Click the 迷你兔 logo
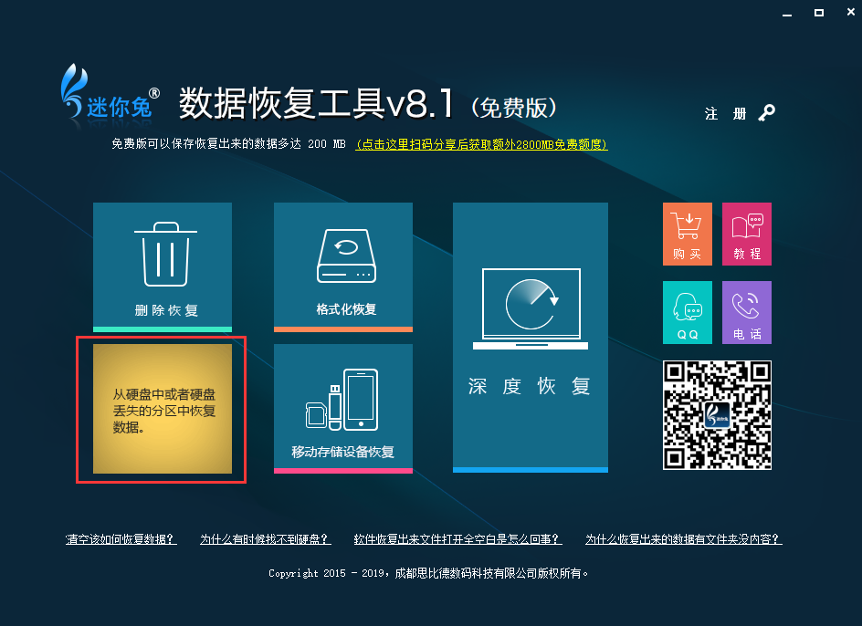This screenshot has width=862, height=626. (x=110, y=92)
